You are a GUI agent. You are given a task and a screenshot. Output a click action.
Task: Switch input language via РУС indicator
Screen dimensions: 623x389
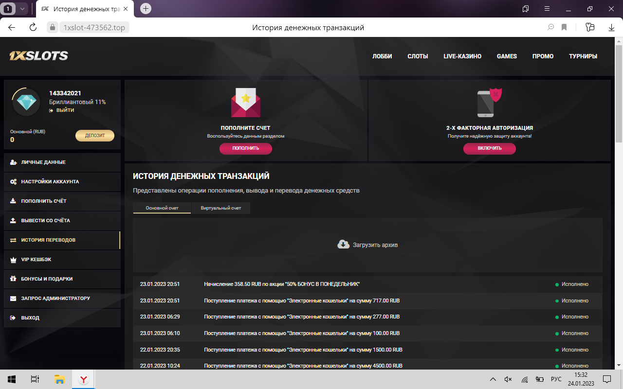pos(556,379)
